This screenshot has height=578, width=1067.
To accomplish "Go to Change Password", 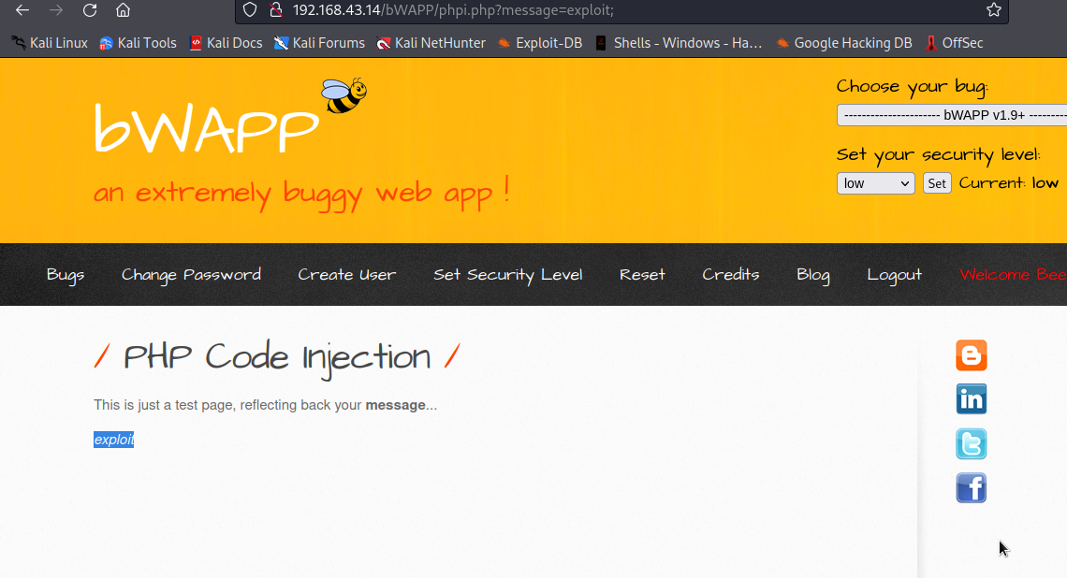I will coord(191,275).
